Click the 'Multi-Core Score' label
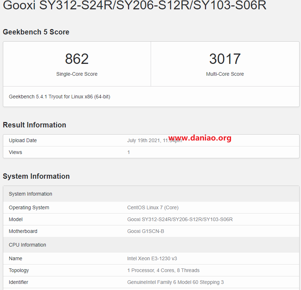Image resolution: width=301 pixels, height=290 pixels. tap(225, 74)
